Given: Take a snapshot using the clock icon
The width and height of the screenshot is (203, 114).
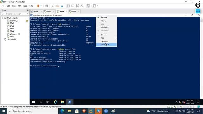Looking at the screenshot, I should click(53, 6).
